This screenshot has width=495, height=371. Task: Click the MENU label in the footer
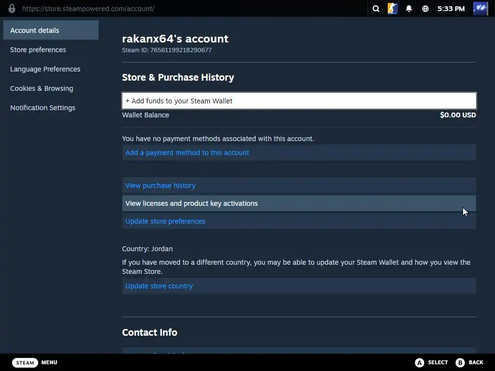coord(49,362)
